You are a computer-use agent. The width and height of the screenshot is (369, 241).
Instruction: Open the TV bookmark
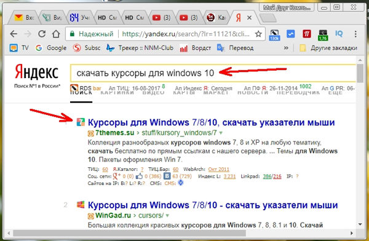point(19,48)
